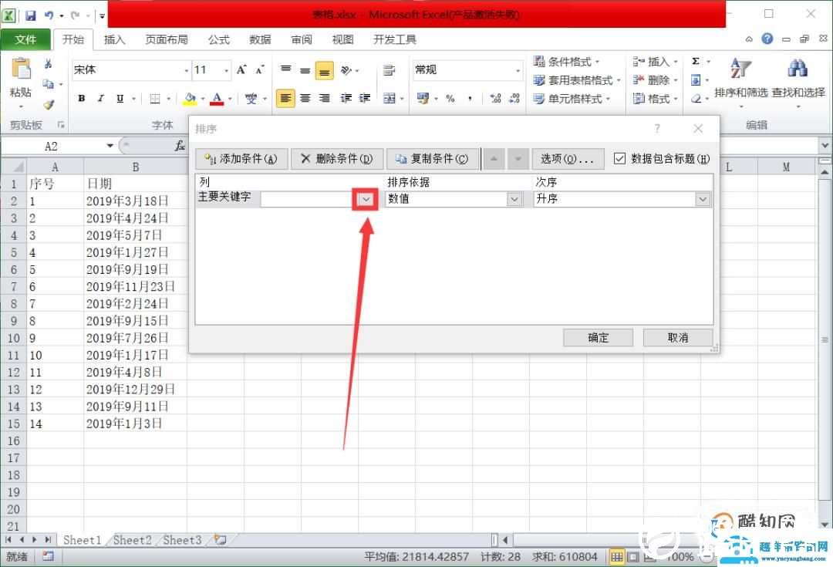Click the Borders icon
The height and width of the screenshot is (567, 833).
pyautogui.click(x=154, y=98)
